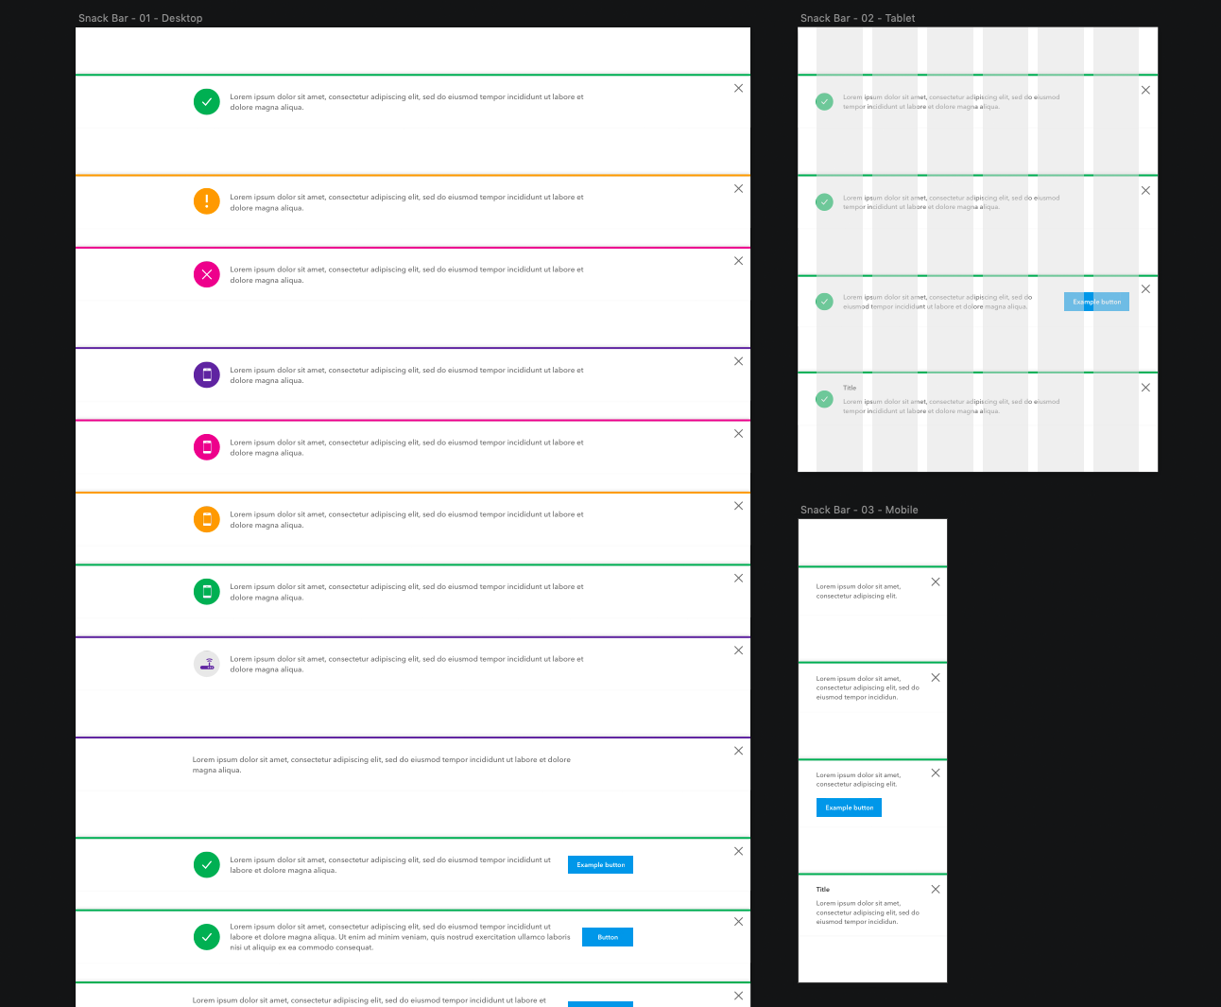The image size is (1221, 1007).
Task: Close the tablet snack bar with Title
Action: [1145, 388]
